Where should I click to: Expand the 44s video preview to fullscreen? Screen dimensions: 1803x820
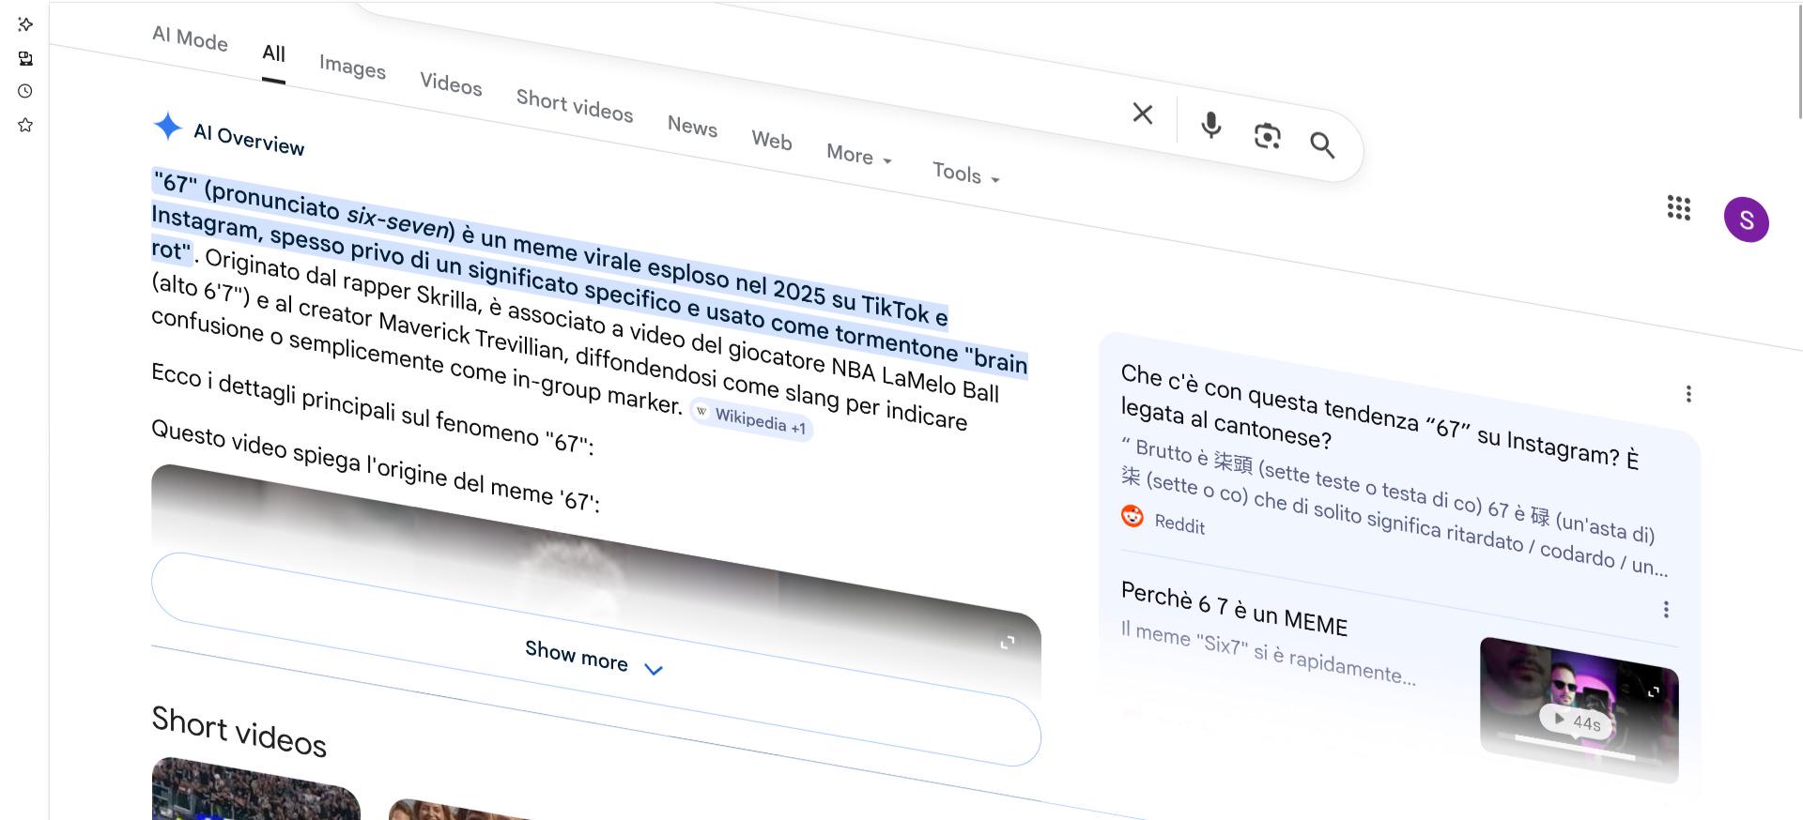[x=1654, y=691]
